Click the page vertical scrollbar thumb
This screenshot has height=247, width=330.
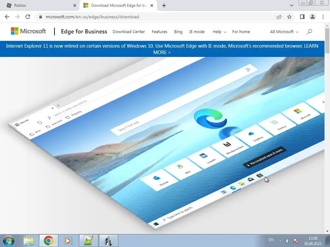point(327,41)
